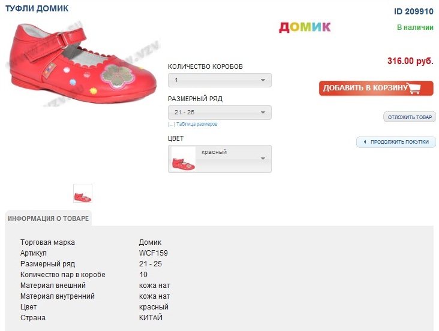Click the Туфли Домик product title
Viewport: 439px width, 331px height.
37,9
